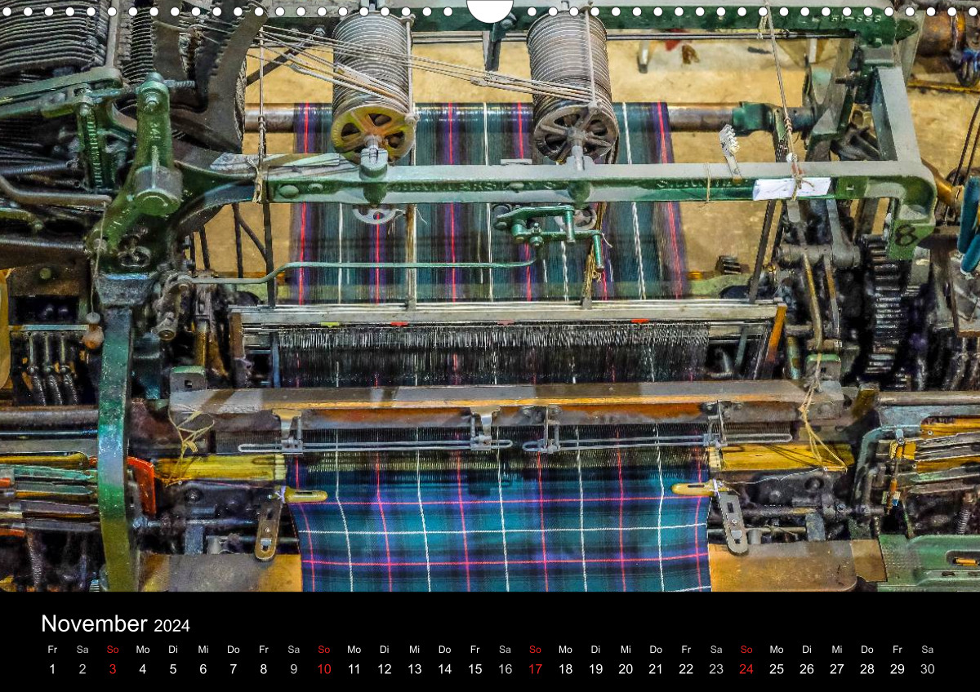The height and width of the screenshot is (692, 980).
Task: Choose date 18 in the calendar strip
Action: [566, 669]
